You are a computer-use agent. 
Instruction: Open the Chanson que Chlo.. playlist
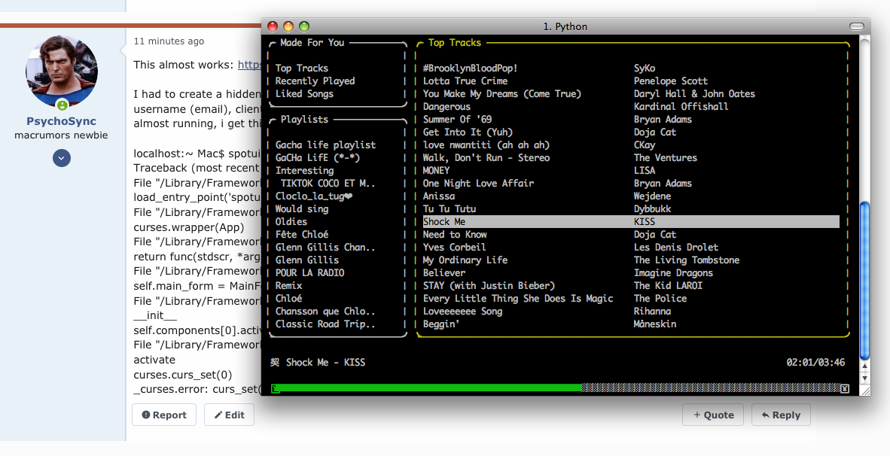point(325,312)
